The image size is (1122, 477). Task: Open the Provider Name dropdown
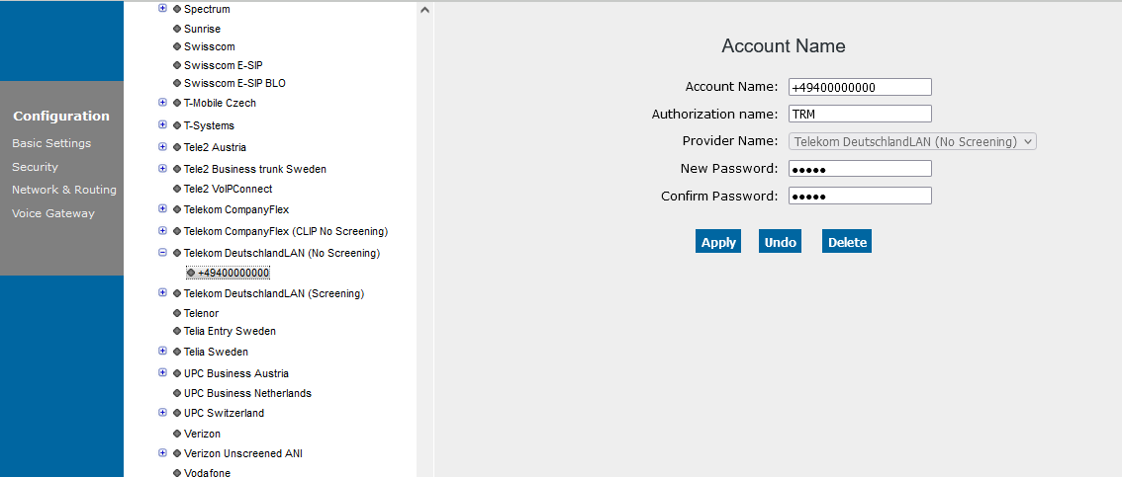(912, 141)
